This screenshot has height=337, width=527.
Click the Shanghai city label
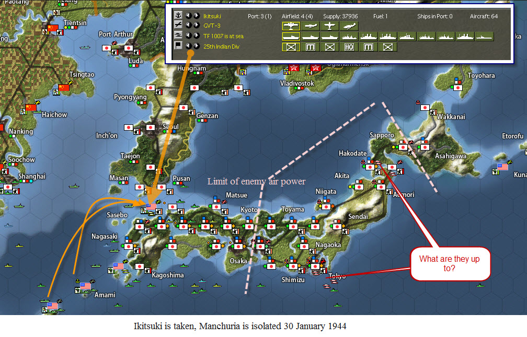coord(32,176)
